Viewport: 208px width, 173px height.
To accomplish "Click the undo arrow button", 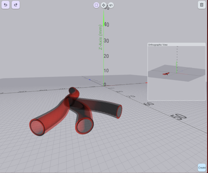I will pyautogui.click(x=6, y=5).
